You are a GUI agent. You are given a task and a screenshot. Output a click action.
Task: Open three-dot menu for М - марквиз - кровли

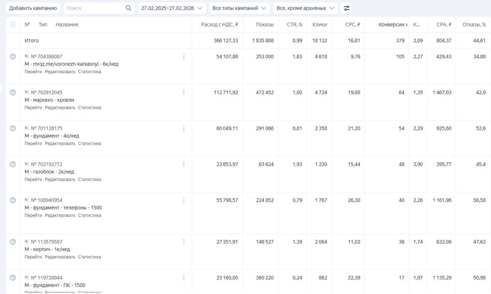pyautogui.click(x=184, y=93)
